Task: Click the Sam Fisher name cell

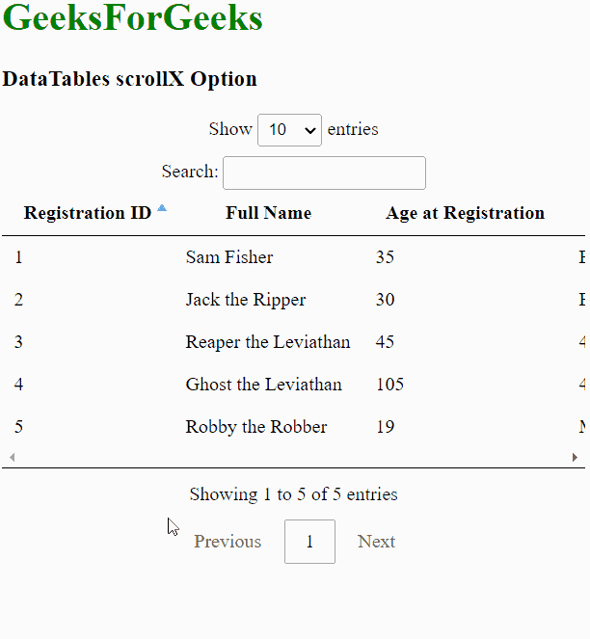Action: (229, 257)
